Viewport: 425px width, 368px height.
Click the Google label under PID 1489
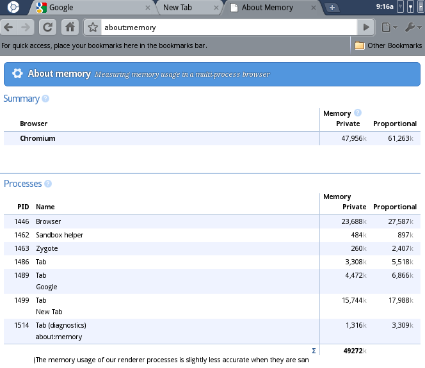coord(46,287)
